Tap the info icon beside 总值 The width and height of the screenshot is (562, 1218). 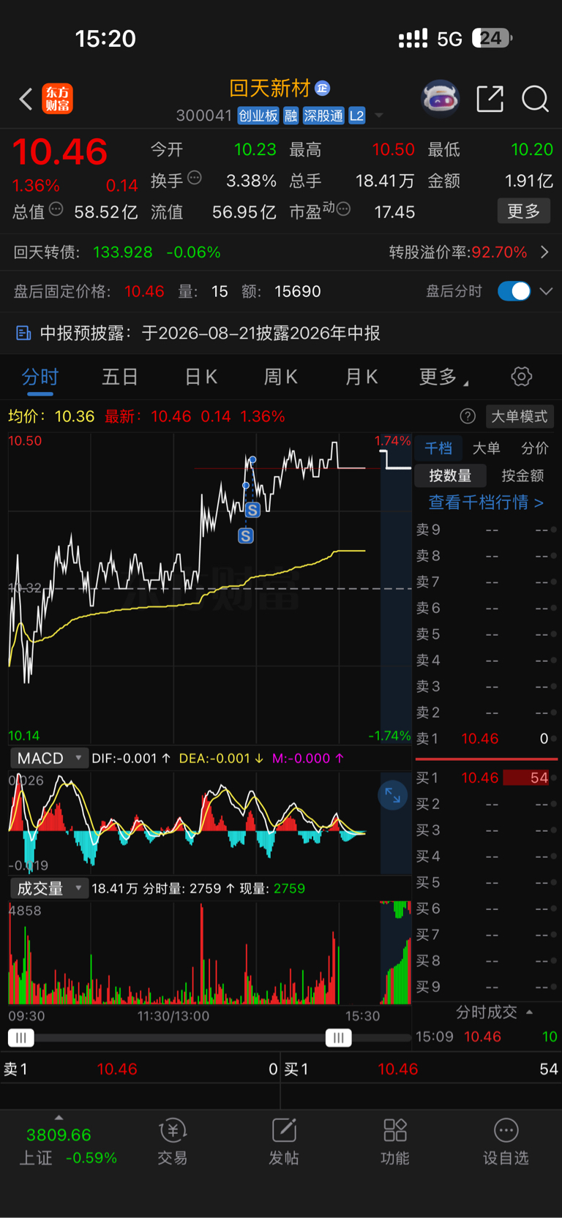(x=56, y=209)
